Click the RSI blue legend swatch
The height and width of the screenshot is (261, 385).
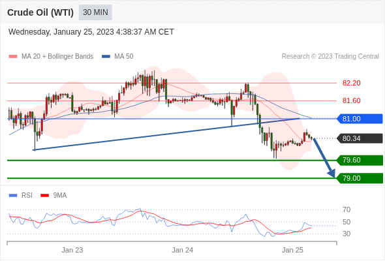13,196
